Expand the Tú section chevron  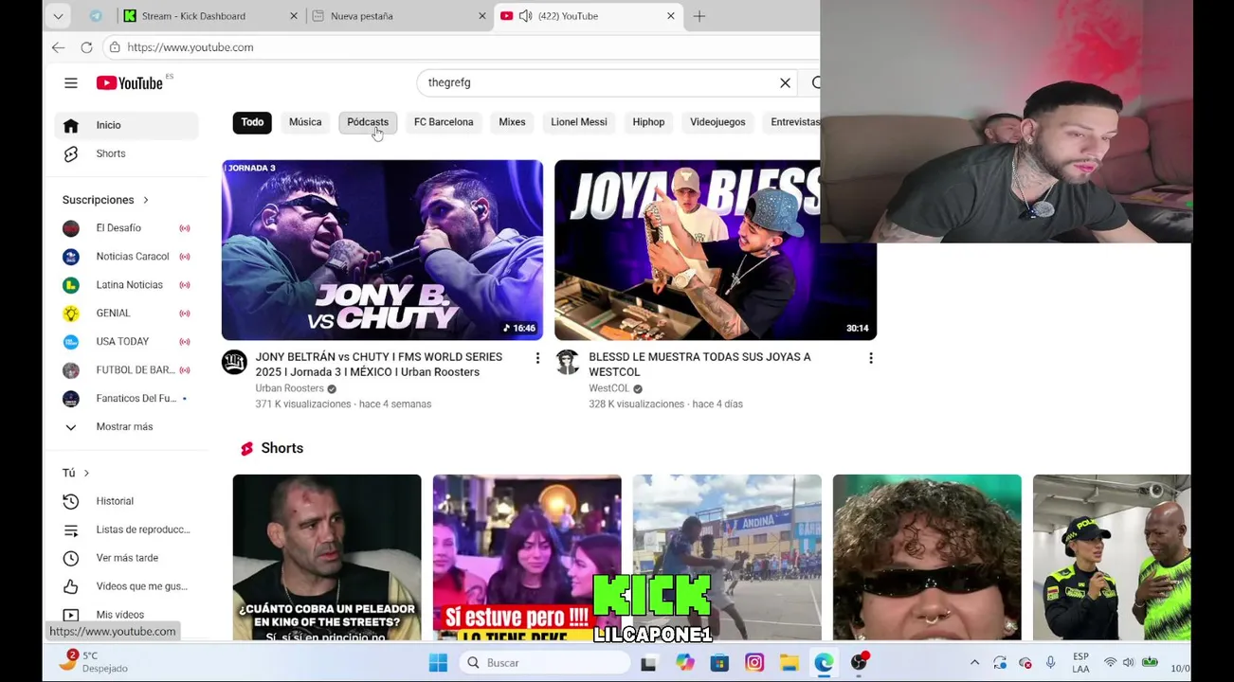point(86,473)
